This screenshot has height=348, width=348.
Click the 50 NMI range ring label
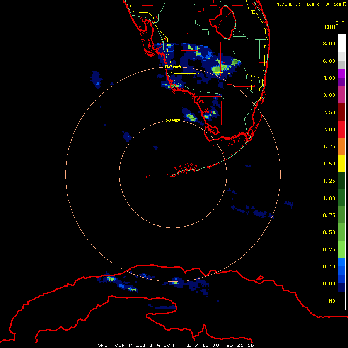pyautogui.click(x=173, y=120)
